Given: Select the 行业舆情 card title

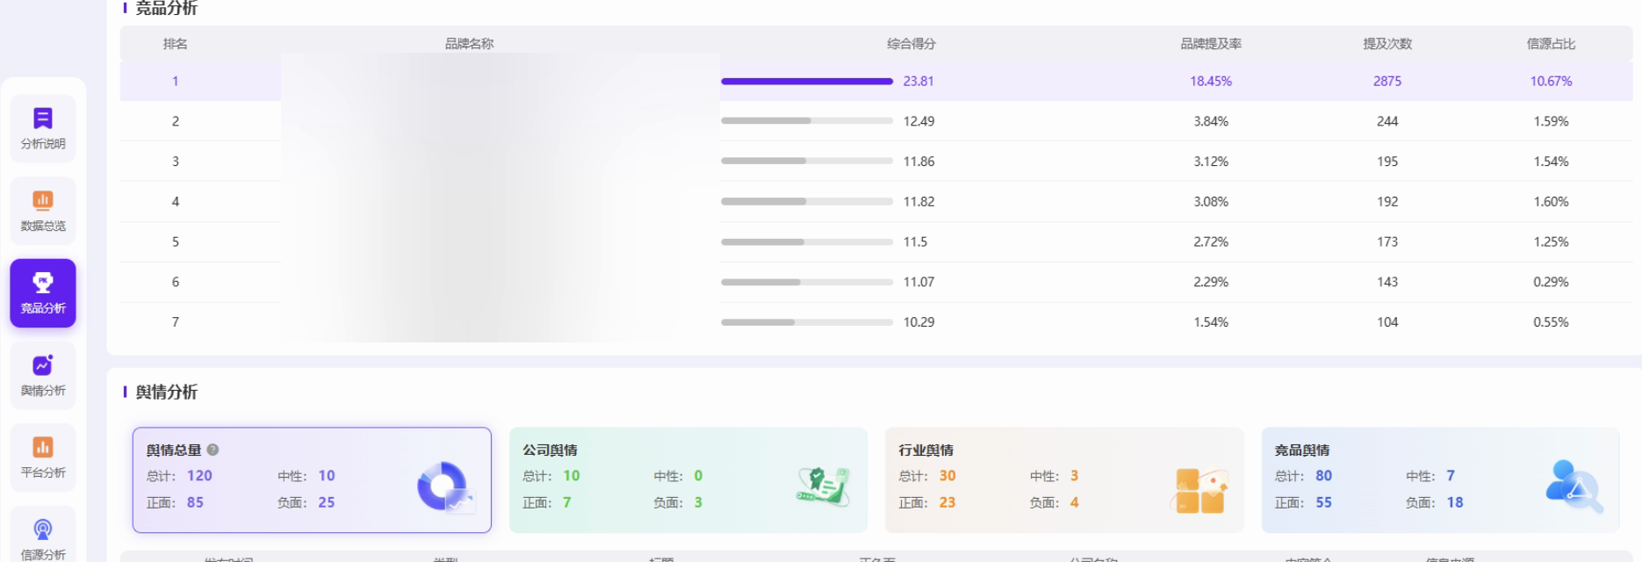Looking at the screenshot, I should coord(925,450).
